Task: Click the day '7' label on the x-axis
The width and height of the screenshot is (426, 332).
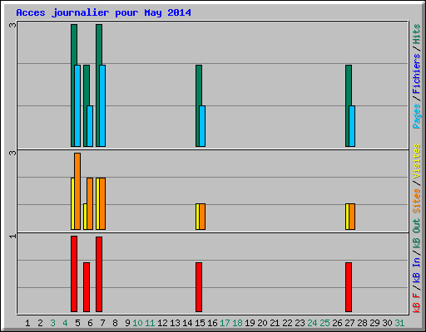Action: pyautogui.click(x=102, y=323)
